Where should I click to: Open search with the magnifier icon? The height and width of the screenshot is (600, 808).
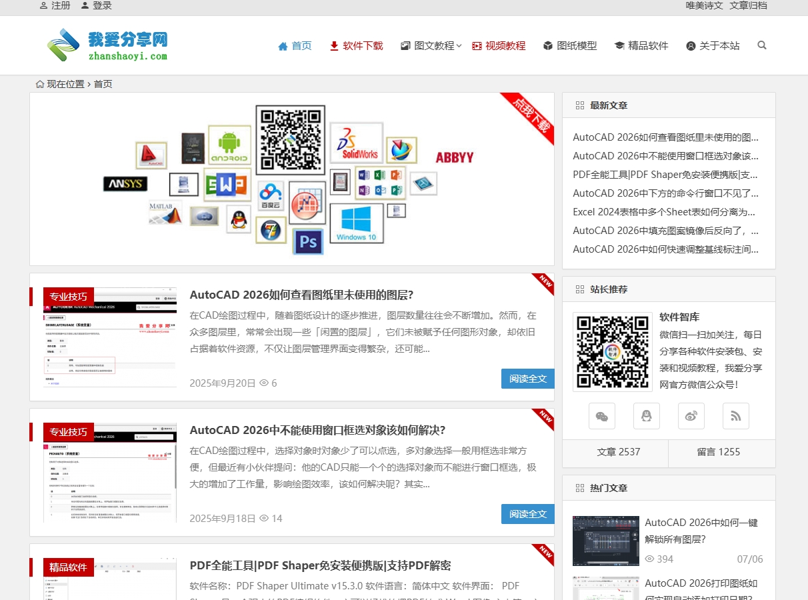click(761, 45)
